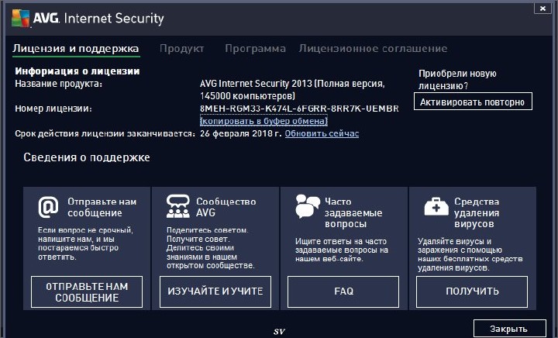Image resolution: width=558 pixels, height=338 pixels.
Task: Open the Программа tab
Action: pos(255,48)
